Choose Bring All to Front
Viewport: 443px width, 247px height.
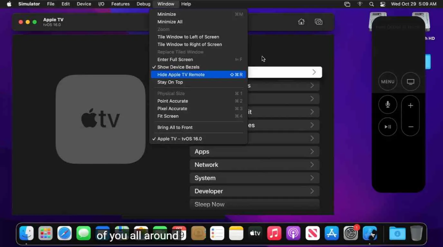pos(198,127)
